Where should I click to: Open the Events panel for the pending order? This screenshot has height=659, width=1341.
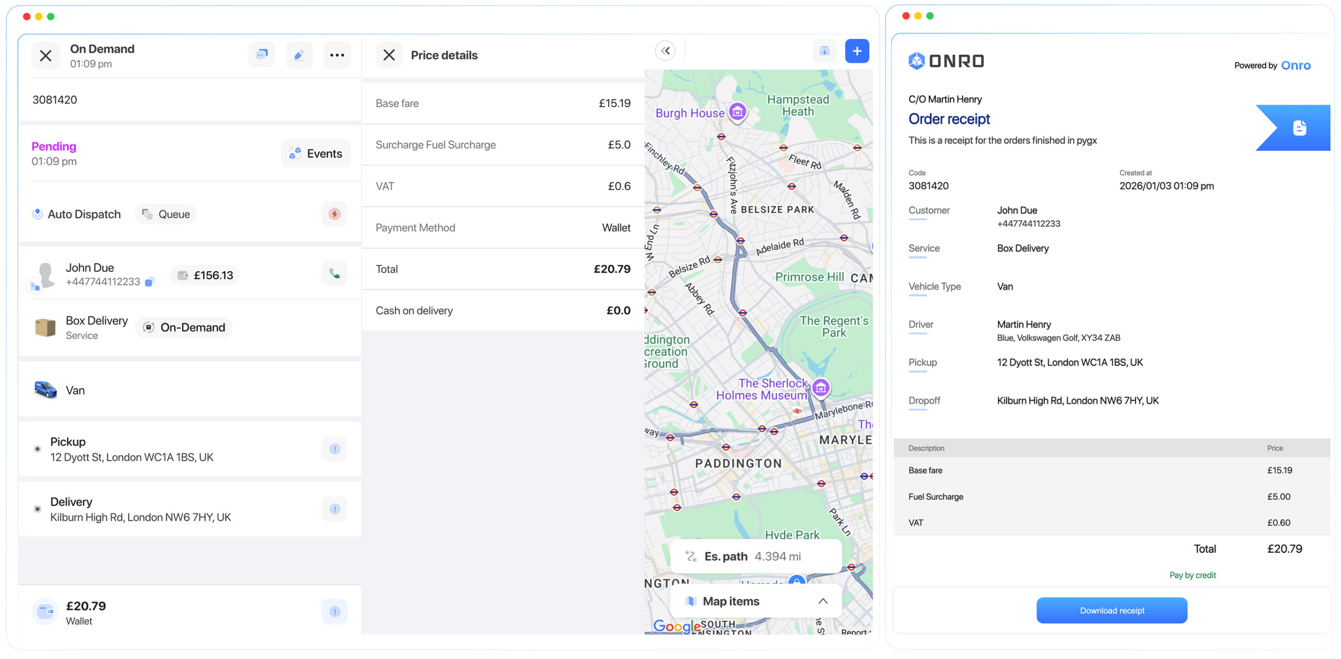[x=315, y=153]
